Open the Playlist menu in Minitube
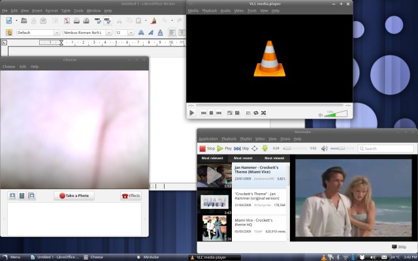Screen dimensions: 418x261 click(x=246, y=138)
